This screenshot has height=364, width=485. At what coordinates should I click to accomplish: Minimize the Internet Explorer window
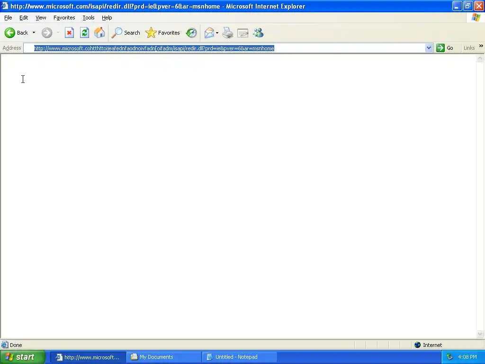[x=457, y=6]
